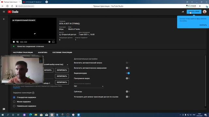209x117 pixels.
Task: Toggle Включить автоматическое завершение switch
Action: (x=128, y=68)
